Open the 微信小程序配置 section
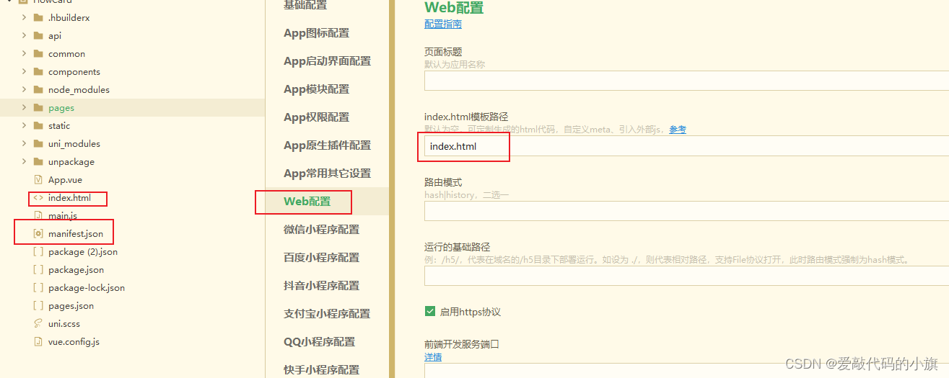Screen dimensions: 949x378 (x=321, y=230)
